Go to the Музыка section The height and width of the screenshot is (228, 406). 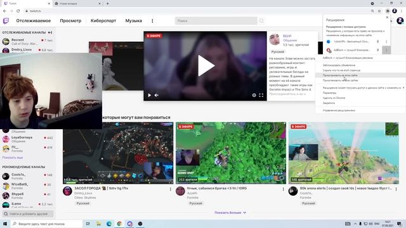134,21
